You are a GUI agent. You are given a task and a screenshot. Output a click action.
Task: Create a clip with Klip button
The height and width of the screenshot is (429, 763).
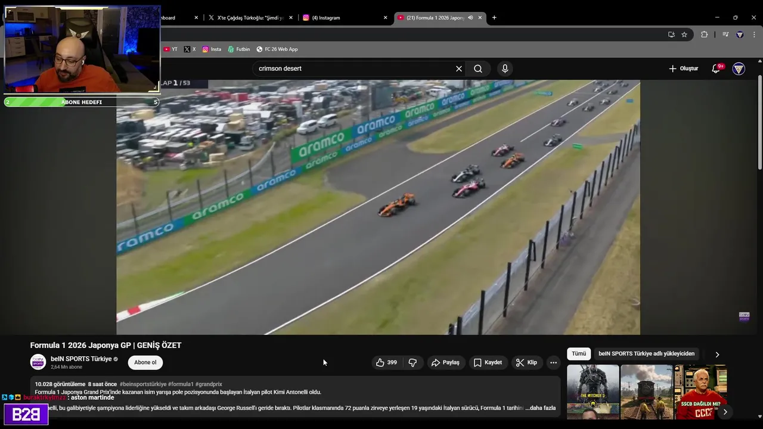coord(526,362)
